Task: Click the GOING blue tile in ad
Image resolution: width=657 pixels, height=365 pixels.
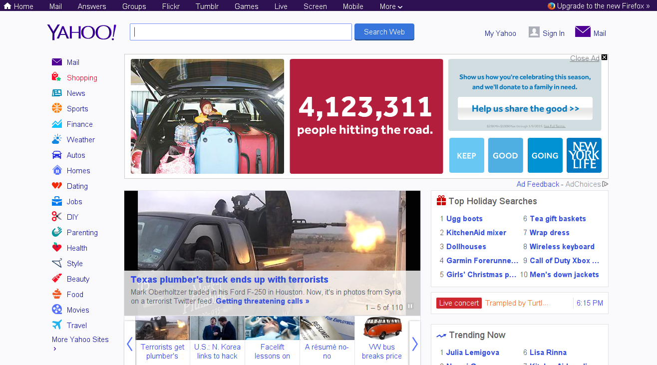Action: (x=545, y=155)
